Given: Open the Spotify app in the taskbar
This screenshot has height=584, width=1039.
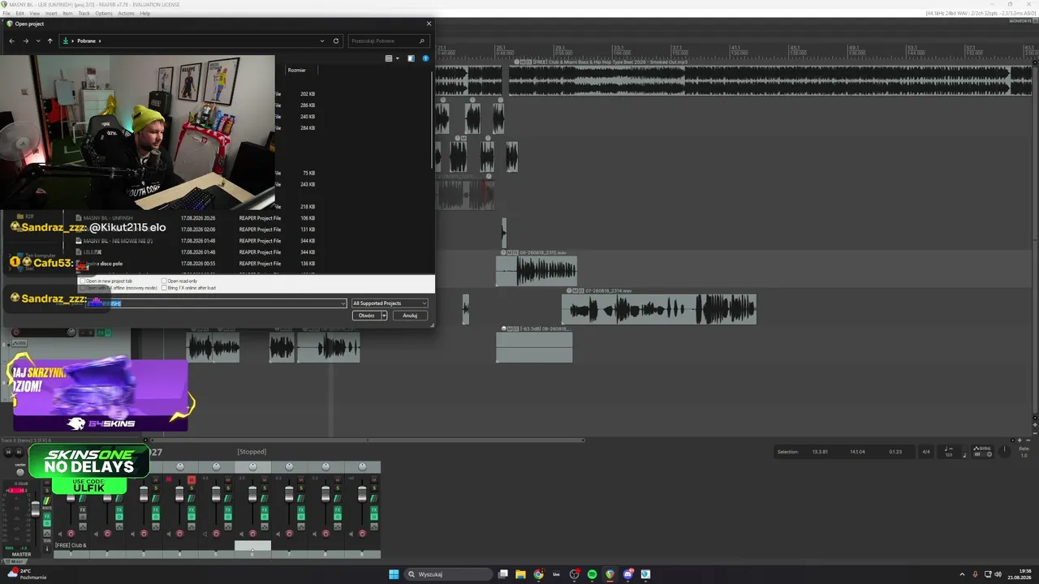Looking at the screenshot, I should pos(592,574).
